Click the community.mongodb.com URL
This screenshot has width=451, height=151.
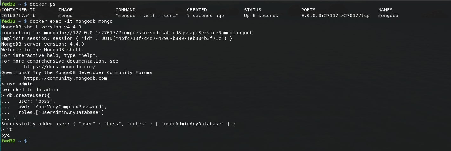65,78
